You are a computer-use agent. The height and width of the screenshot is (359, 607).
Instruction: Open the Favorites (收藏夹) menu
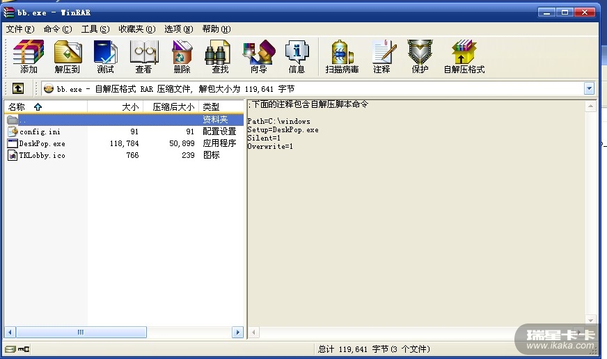click(x=137, y=29)
